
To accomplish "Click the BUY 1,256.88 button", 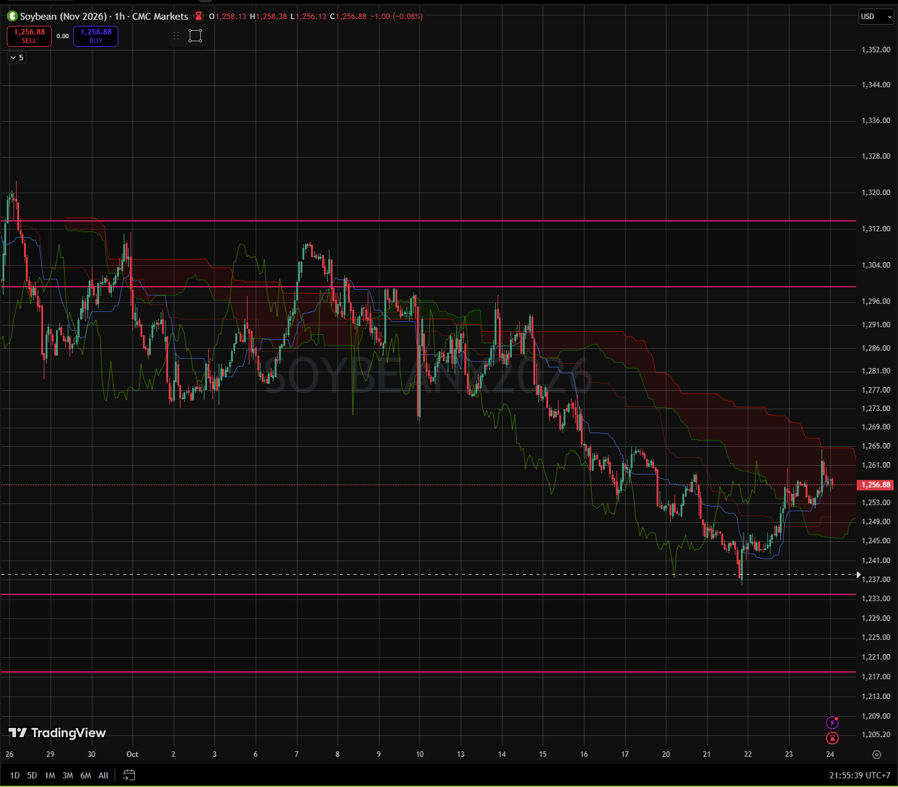I will [x=95, y=36].
